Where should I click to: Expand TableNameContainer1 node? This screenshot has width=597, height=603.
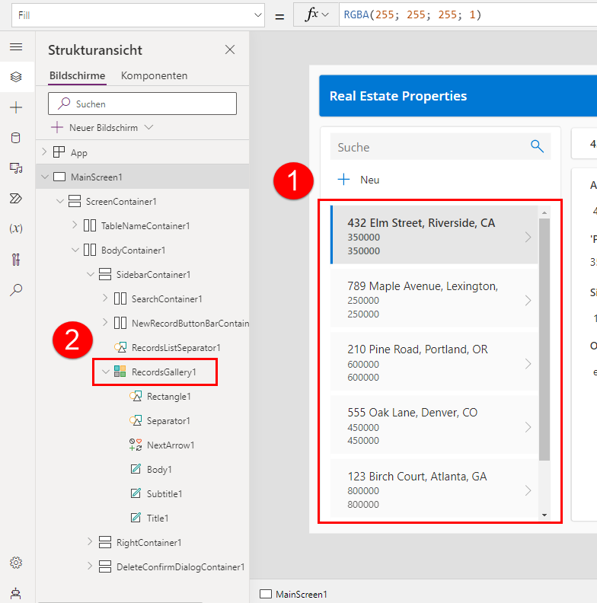(x=75, y=225)
